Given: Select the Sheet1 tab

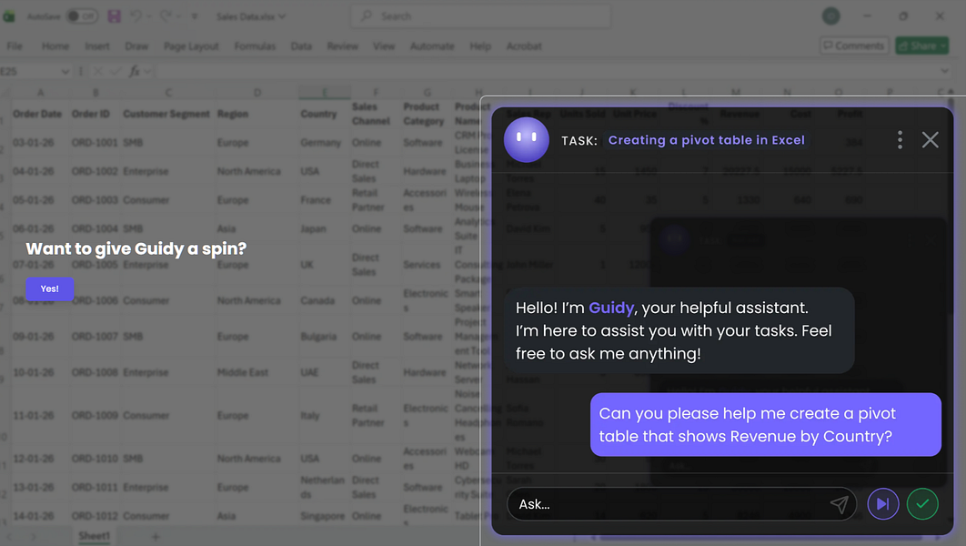Looking at the screenshot, I should 95,536.
